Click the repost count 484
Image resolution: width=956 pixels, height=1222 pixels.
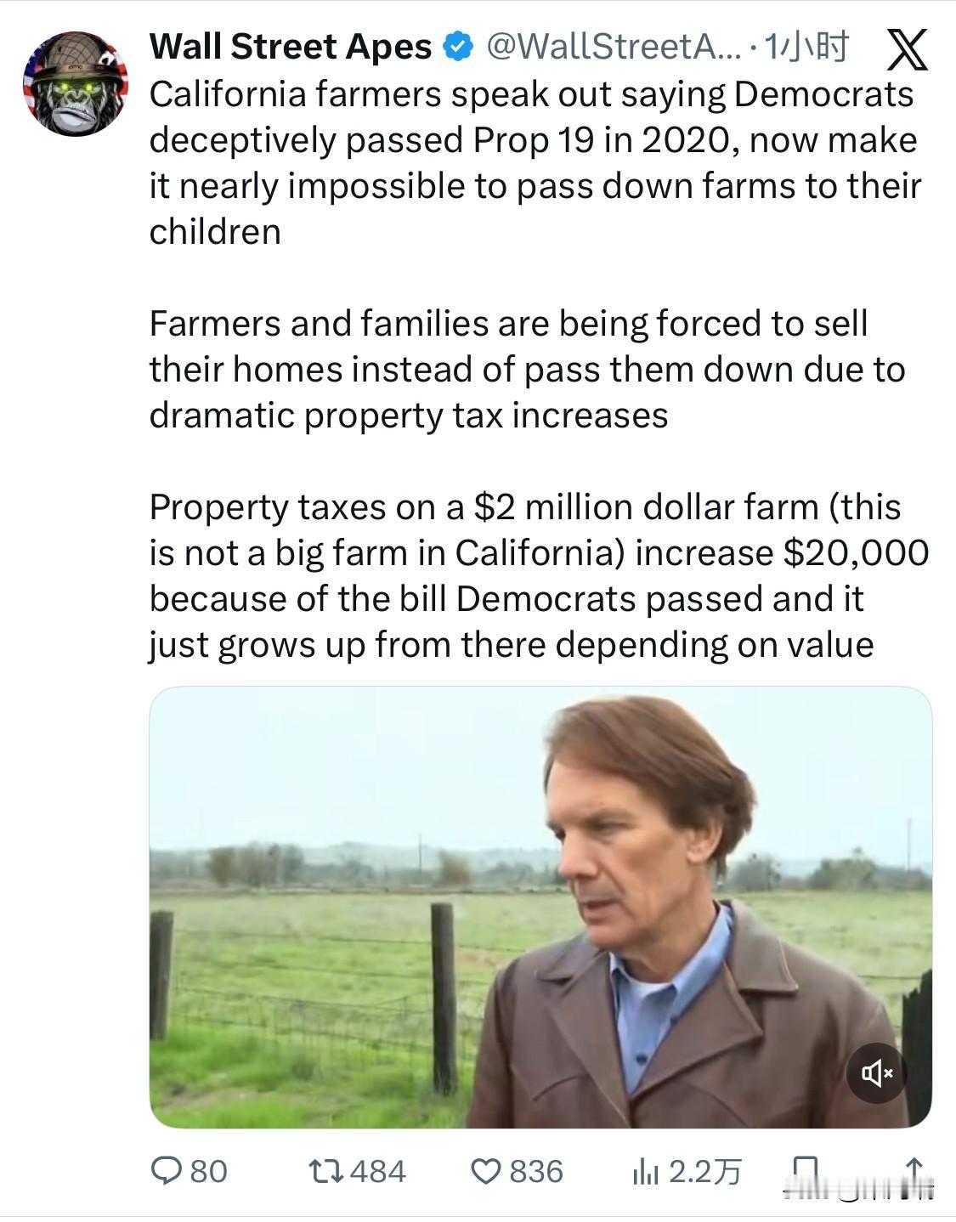click(378, 1171)
